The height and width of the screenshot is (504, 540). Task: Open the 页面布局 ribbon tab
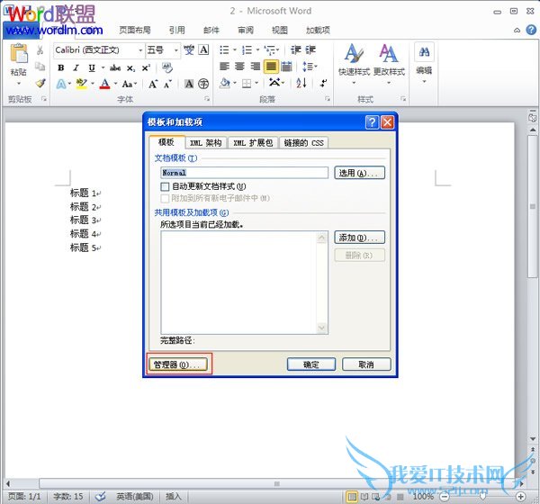135,31
